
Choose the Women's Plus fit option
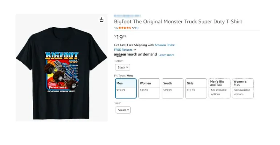[x=243, y=88]
